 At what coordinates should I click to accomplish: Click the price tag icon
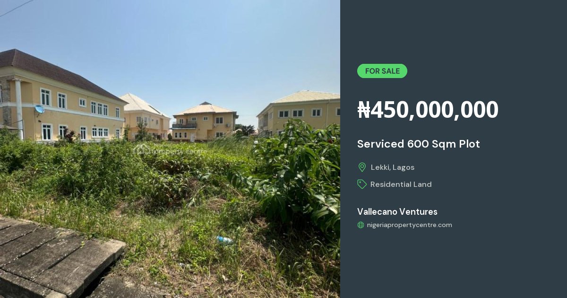coord(362,184)
